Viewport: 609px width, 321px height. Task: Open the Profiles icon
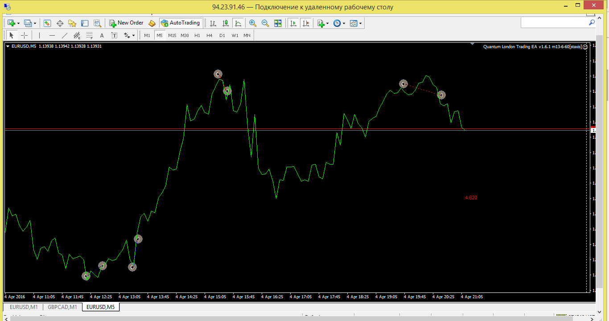point(28,23)
